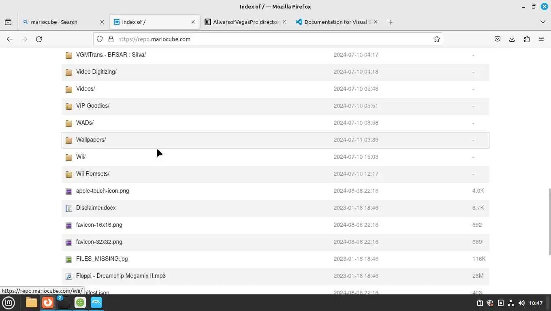Click the 28M size of the Floppi mp3

point(478,276)
